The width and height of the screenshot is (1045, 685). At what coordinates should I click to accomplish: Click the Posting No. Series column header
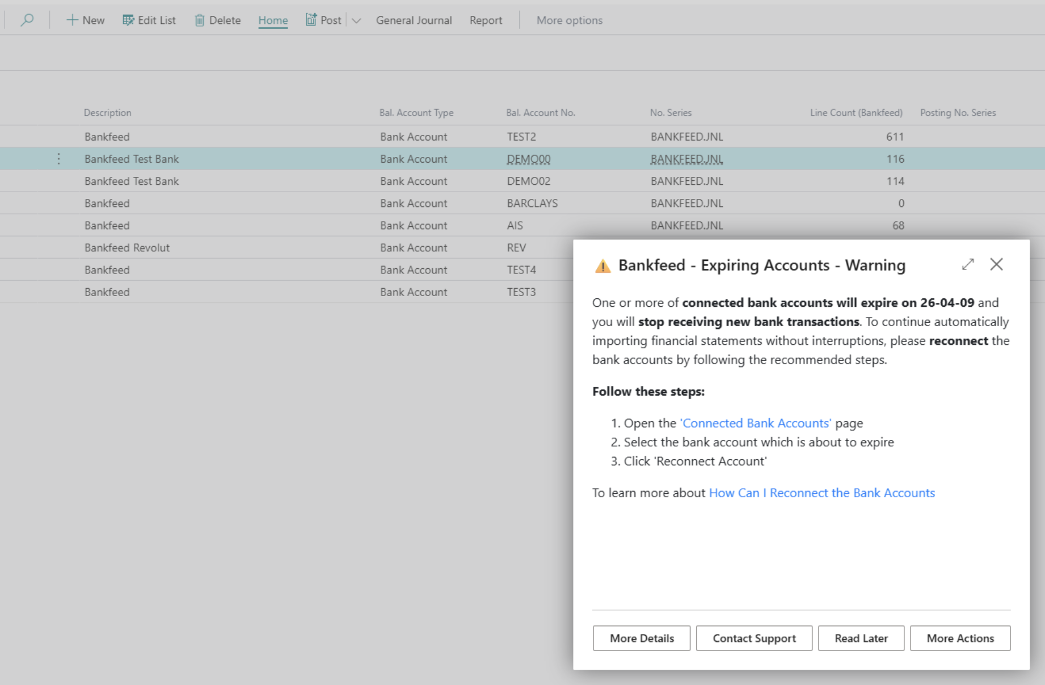pos(958,113)
